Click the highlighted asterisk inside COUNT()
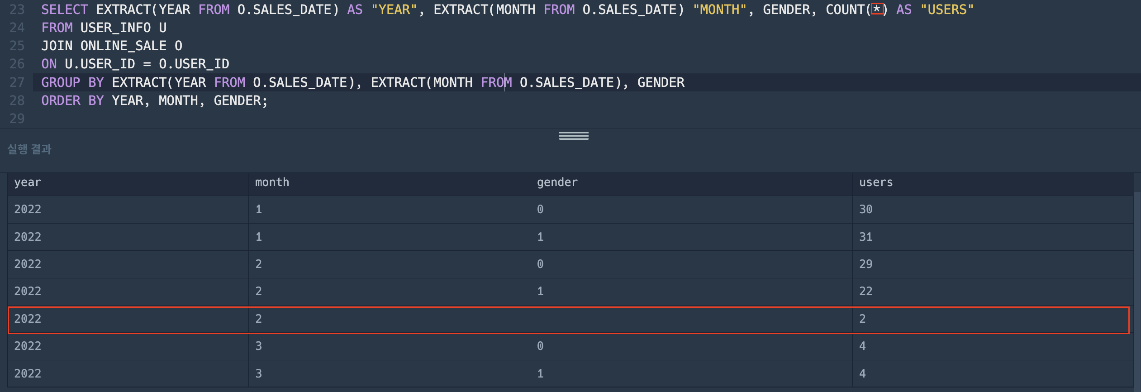Image resolution: width=1141 pixels, height=392 pixels. [877, 9]
